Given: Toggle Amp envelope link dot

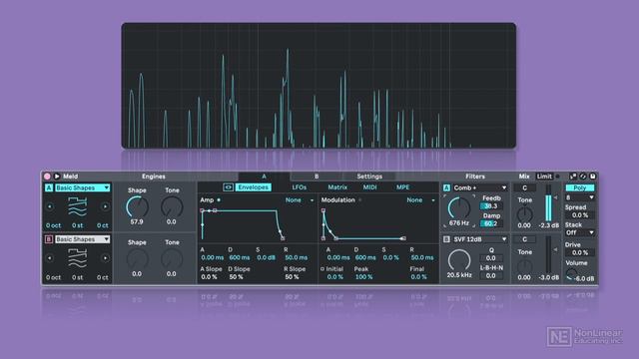Looking at the screenshot, I should point(219,199).
